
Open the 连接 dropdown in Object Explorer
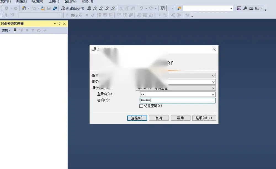point(6,30)
